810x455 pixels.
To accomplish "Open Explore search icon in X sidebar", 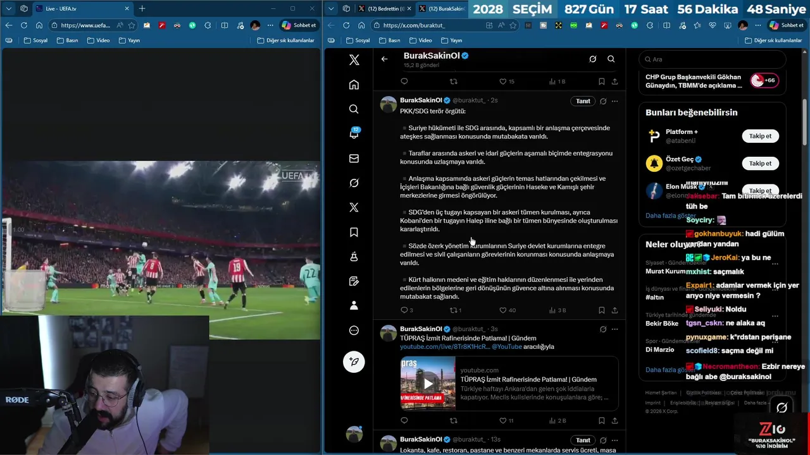I will [x=354, y=109].
